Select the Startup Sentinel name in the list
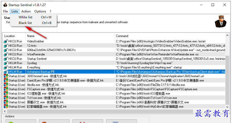Screen dimensions: 232x123 37,59
